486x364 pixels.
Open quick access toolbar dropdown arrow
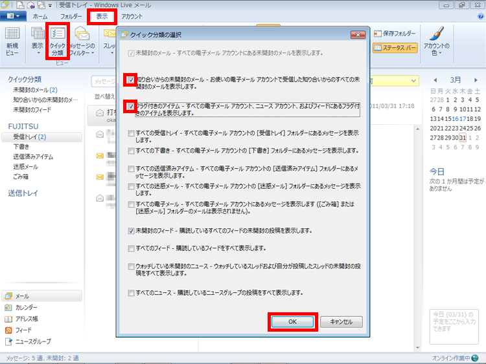tap(50, 5)
